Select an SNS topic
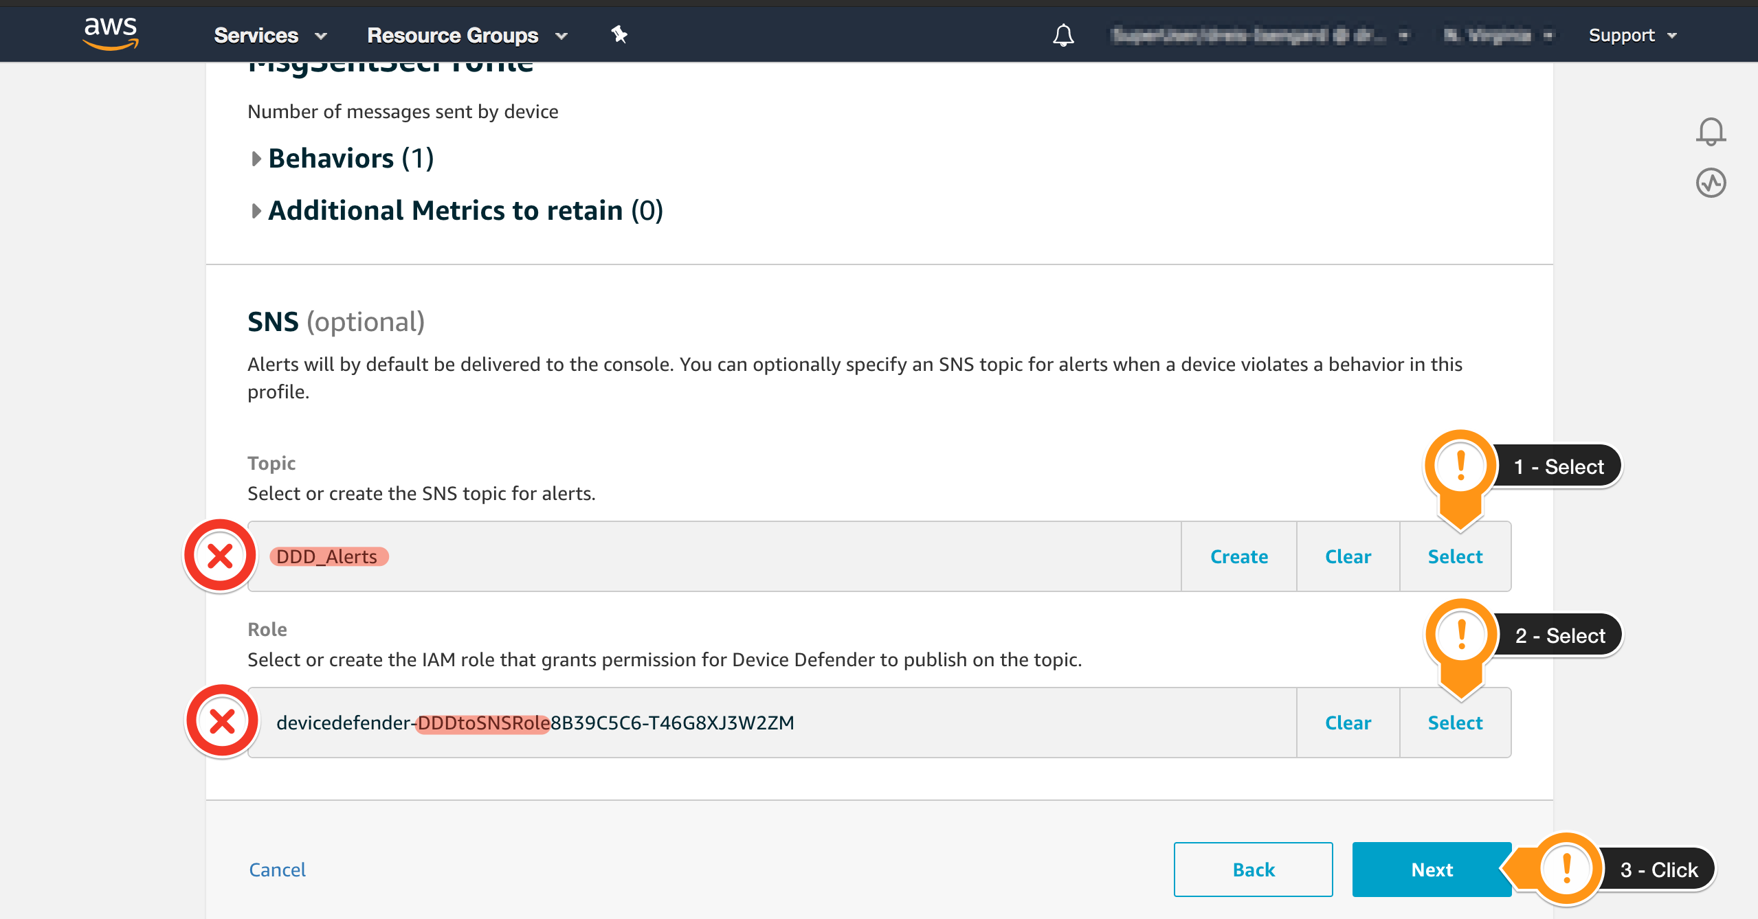 [1455, 556]
